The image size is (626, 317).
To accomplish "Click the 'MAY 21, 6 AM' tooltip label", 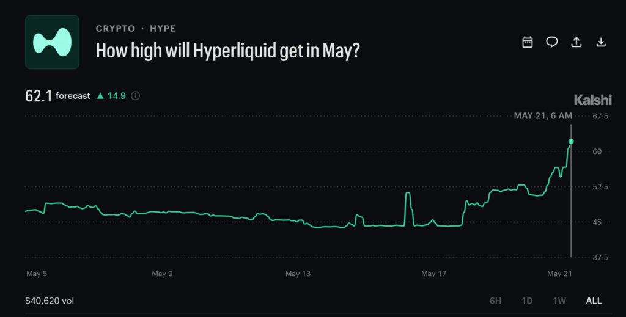I will coord(543,116).
